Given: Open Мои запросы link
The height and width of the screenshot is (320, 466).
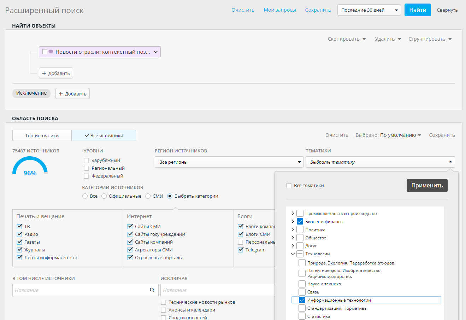Looking at the screenshot, I should tap(280, 10).
